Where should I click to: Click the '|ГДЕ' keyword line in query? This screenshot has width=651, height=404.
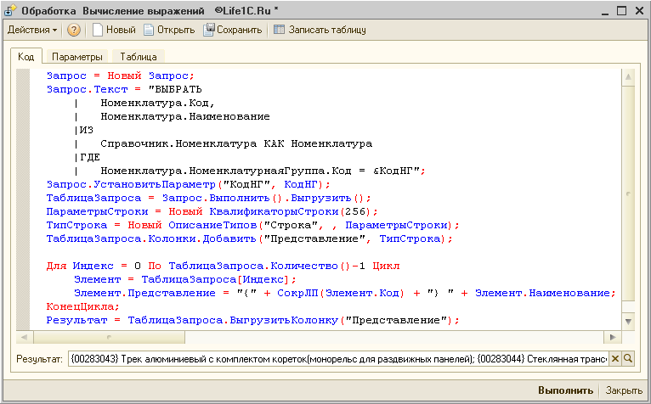coord(88,157)
